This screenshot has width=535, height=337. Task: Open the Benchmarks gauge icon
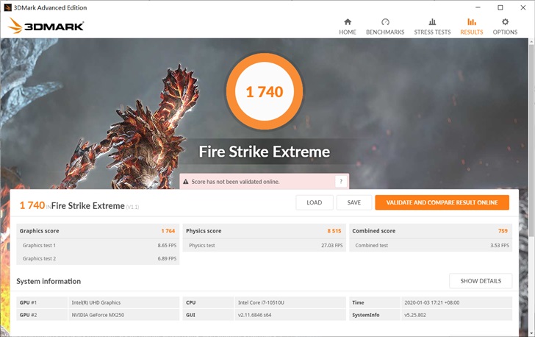pos(385,22)
